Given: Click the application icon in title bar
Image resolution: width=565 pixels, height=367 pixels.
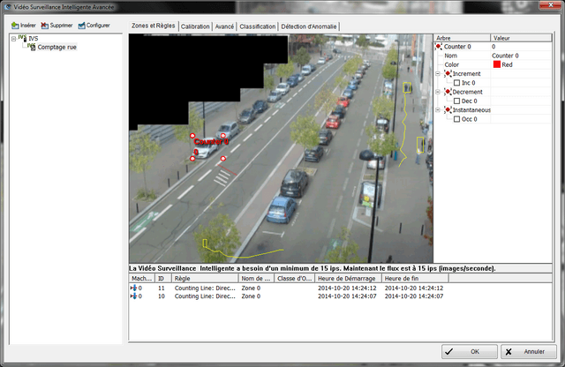Looking at the screenshot, I should (x=8, y=7).
